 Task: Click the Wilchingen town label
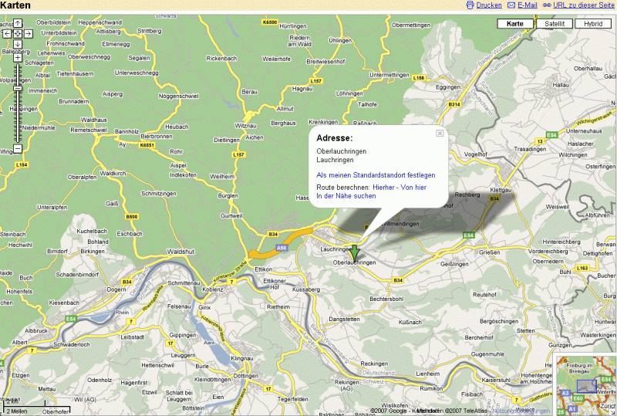point(573,155)
